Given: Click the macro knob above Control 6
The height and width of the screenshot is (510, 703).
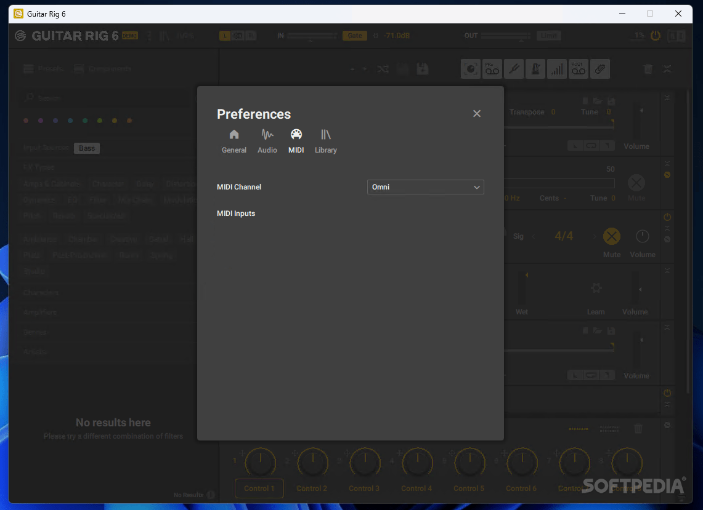Looking at the screenshot, I should (522, 462).
